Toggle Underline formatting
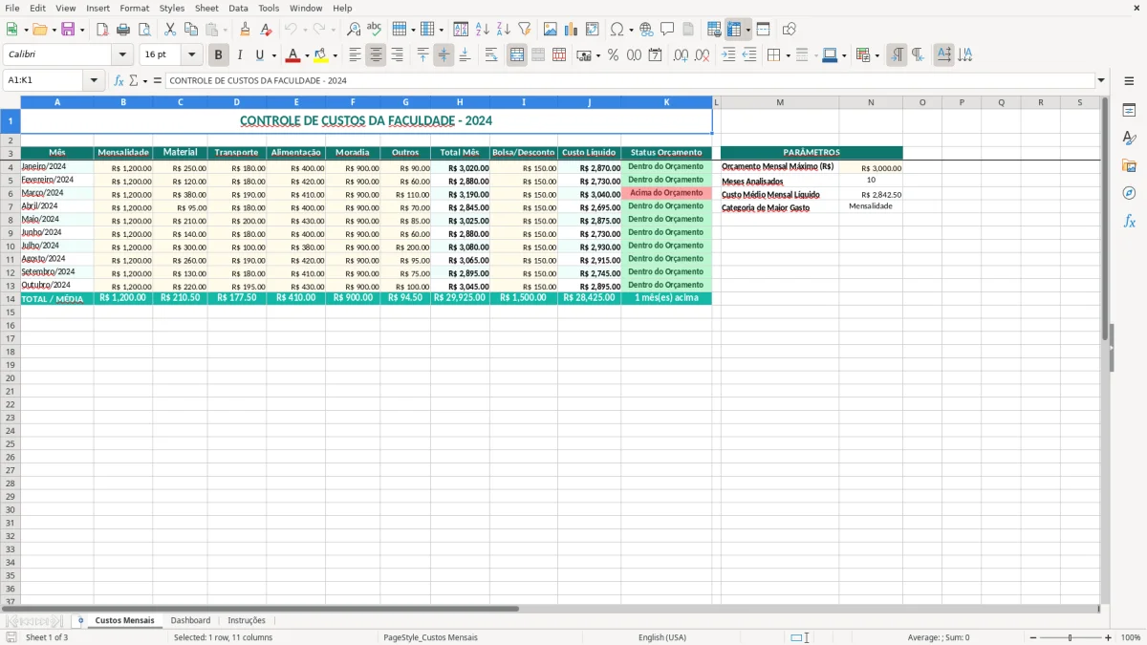Screen dimensions: 1147x645 [259, 55]
